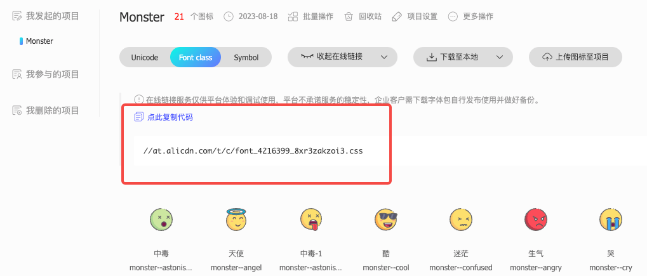Switch to the Symbol tab

tap(246, 57)
